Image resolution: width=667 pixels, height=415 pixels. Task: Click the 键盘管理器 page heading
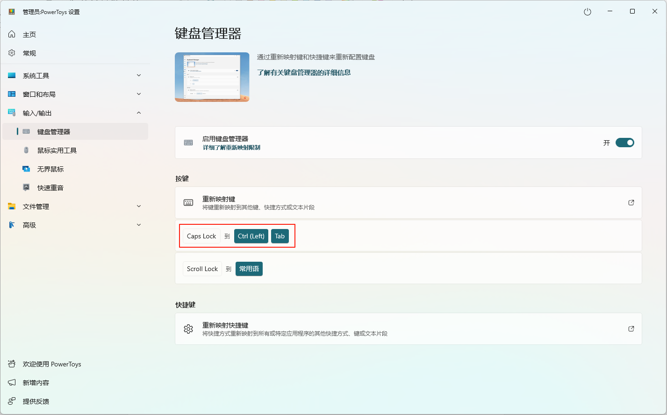tap(208, 34)
